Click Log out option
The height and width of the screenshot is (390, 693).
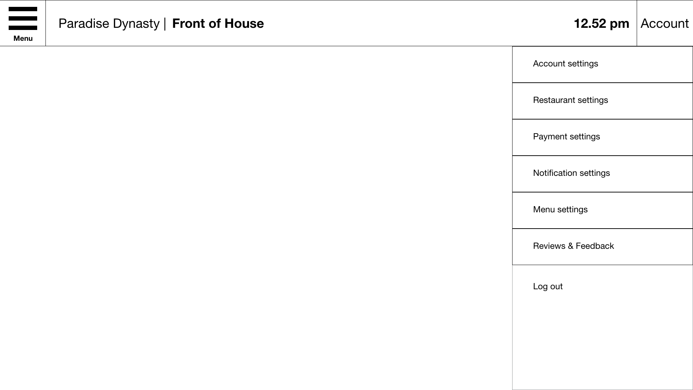(x=548, y=286)
